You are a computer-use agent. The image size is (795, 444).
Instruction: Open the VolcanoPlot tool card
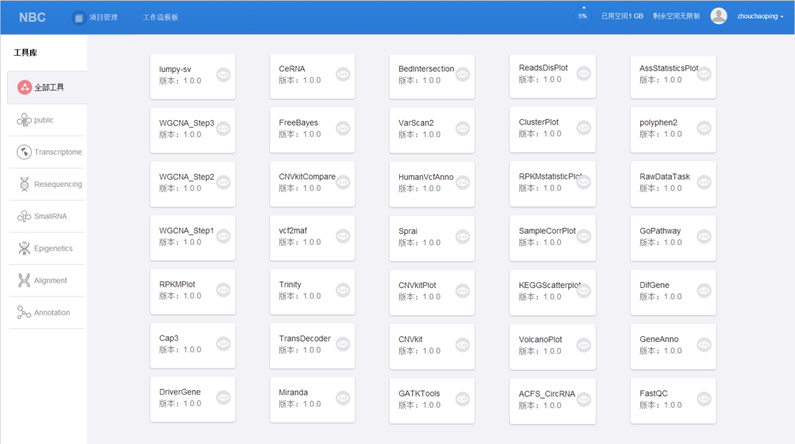[542, 345]
